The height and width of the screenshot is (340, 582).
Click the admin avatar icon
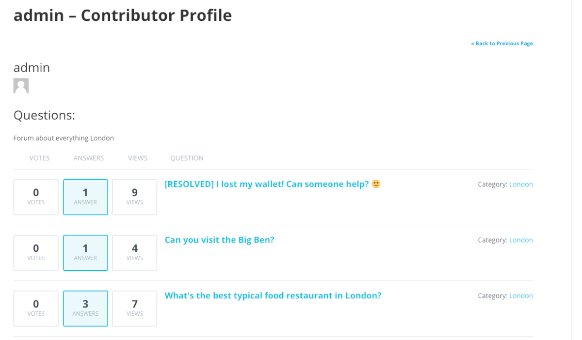(x=21, y=86)
